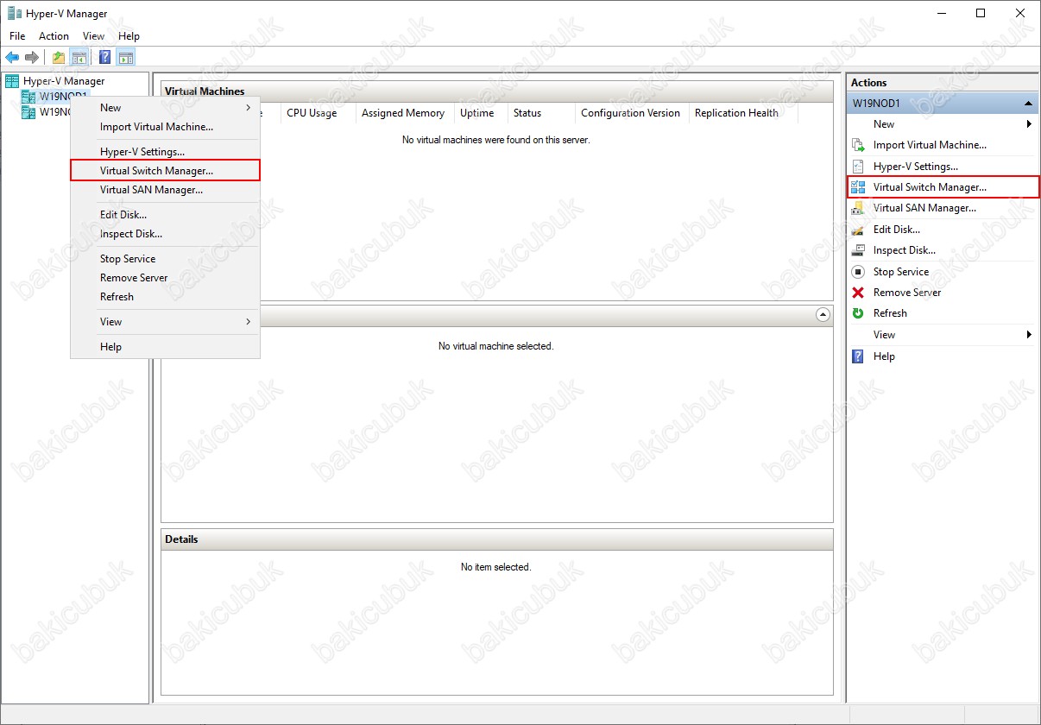Click the Up one level folder icon
The height and width of the screenshot is (725, 1041).
click(x=59, y=58)
